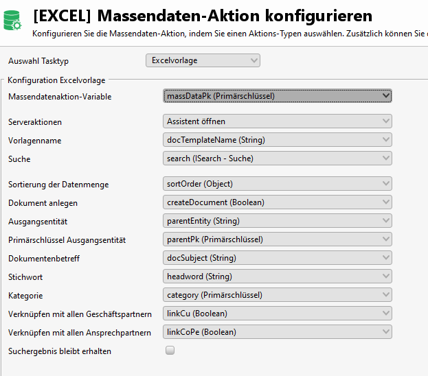Open the Dokumentenbetreff docSubject dropdown

point(278,258)
